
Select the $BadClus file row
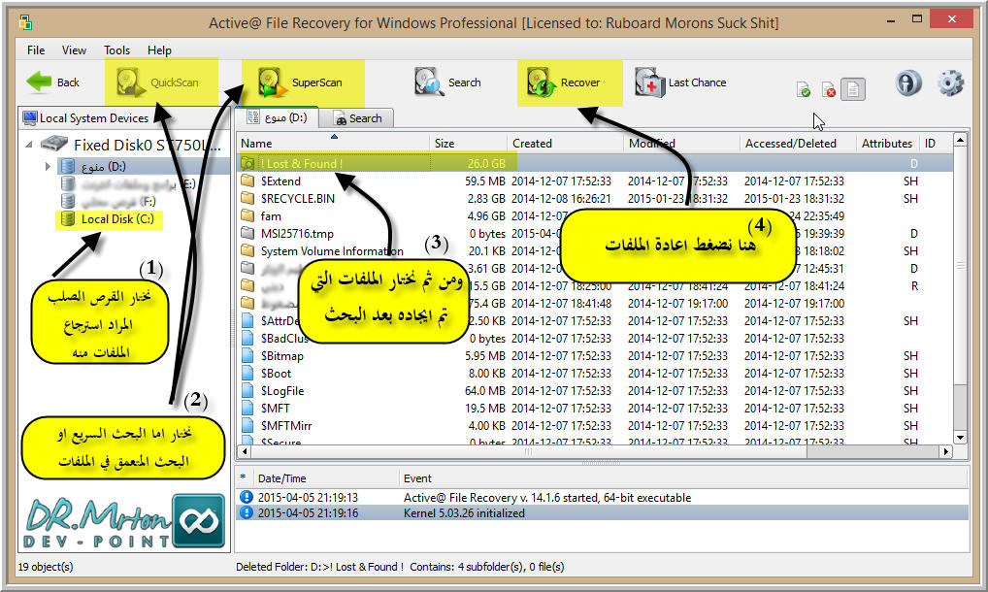pyautogui.click(x=594, y=338)
